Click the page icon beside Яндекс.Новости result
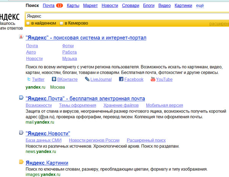Image resolution: width=229 pixels, height=177 pixels. click(x=21, y=132)
